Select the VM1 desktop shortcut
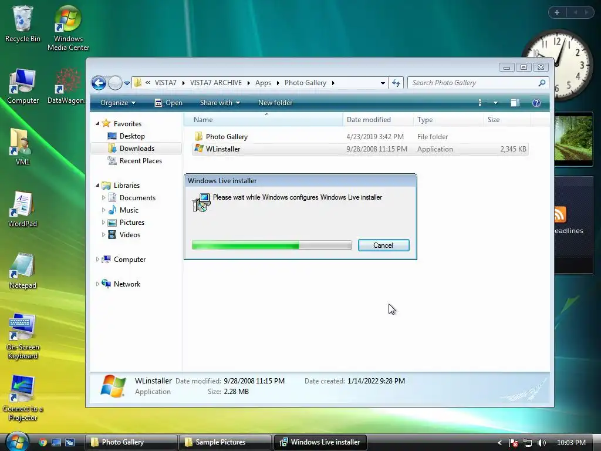This screenshot has width=601, height=451. coord(22,147)
